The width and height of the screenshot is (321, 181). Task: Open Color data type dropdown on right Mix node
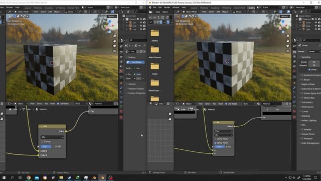[x=223, y=131]
